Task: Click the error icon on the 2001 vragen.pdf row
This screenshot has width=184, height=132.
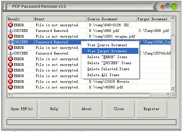Action: click(x=10, y=36)
